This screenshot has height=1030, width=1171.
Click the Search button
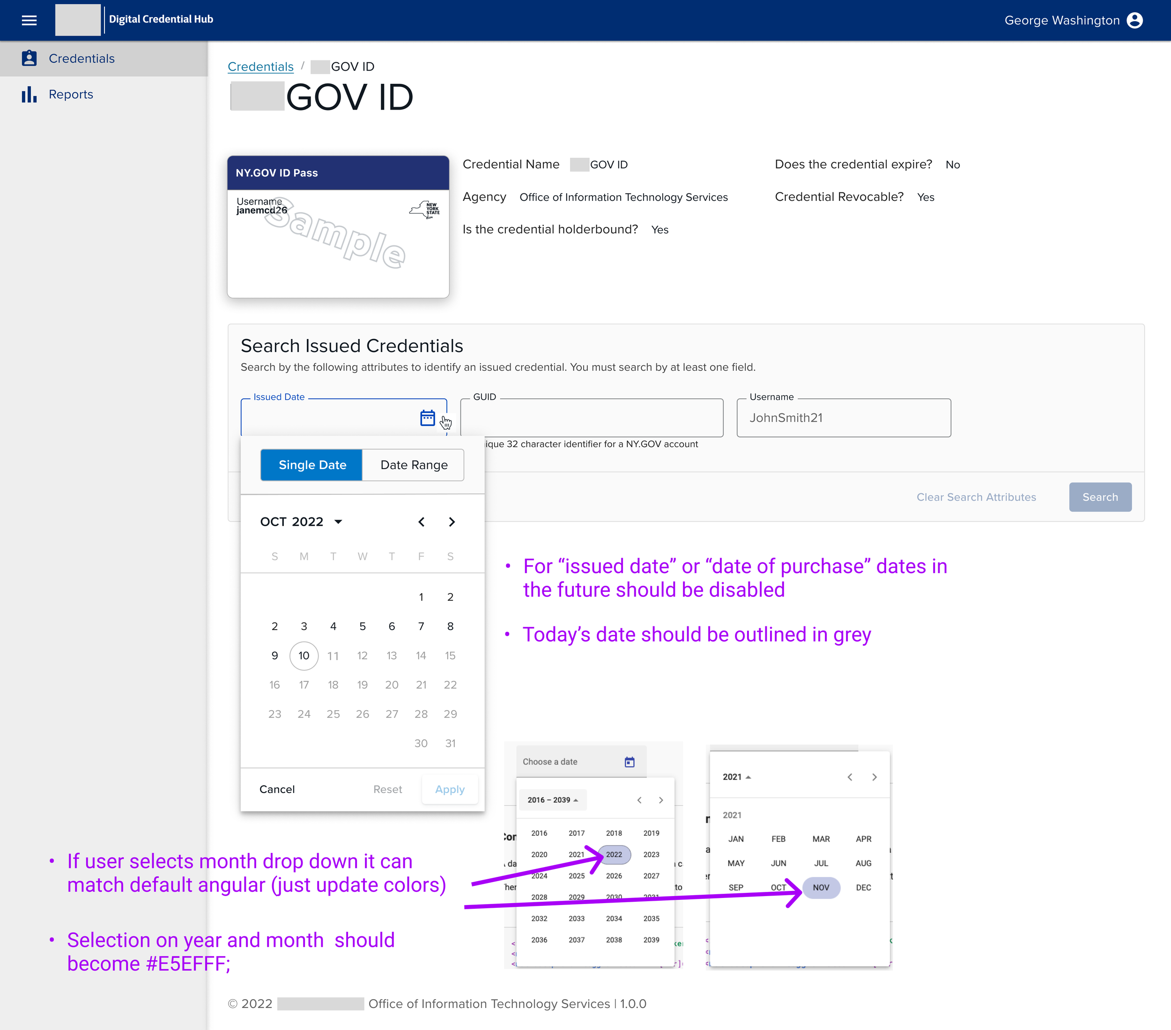(1099, 497)
